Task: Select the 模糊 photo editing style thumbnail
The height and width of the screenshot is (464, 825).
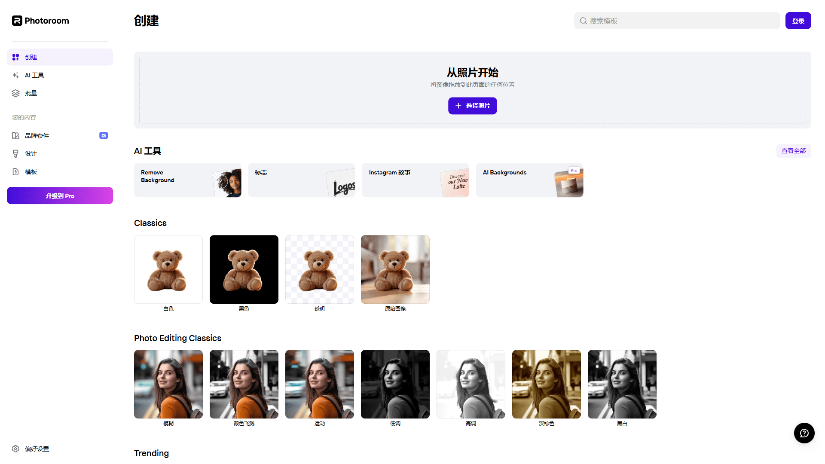Action: [168, 384]
